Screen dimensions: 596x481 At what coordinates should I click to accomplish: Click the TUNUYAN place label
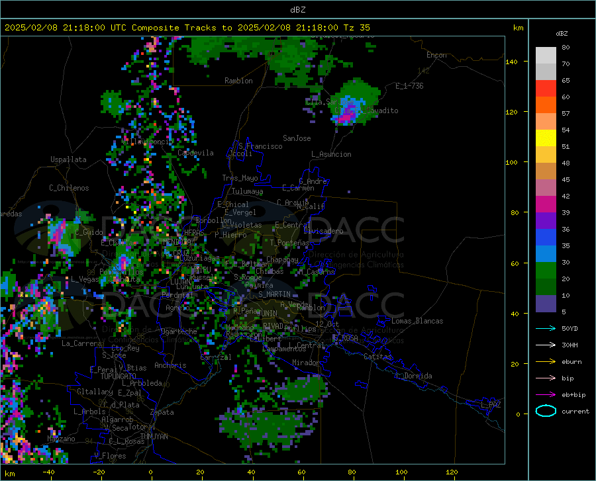154,436
